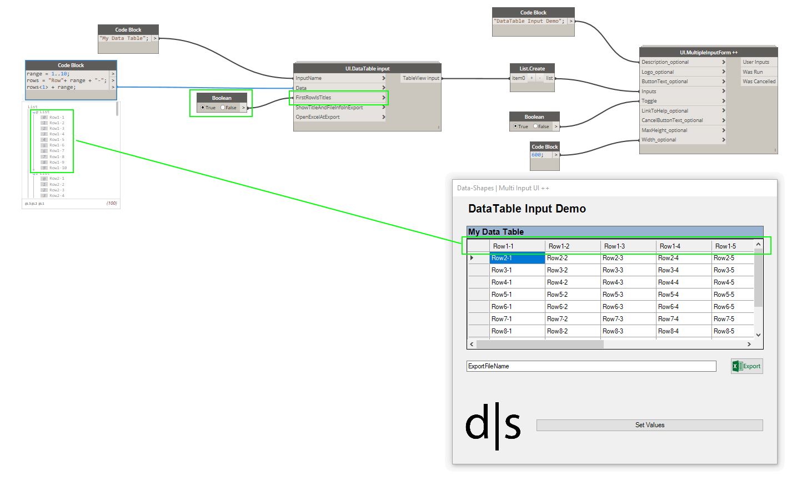
Task: Click the d|s Data-Shapes logo
Action: coord(493,426)
